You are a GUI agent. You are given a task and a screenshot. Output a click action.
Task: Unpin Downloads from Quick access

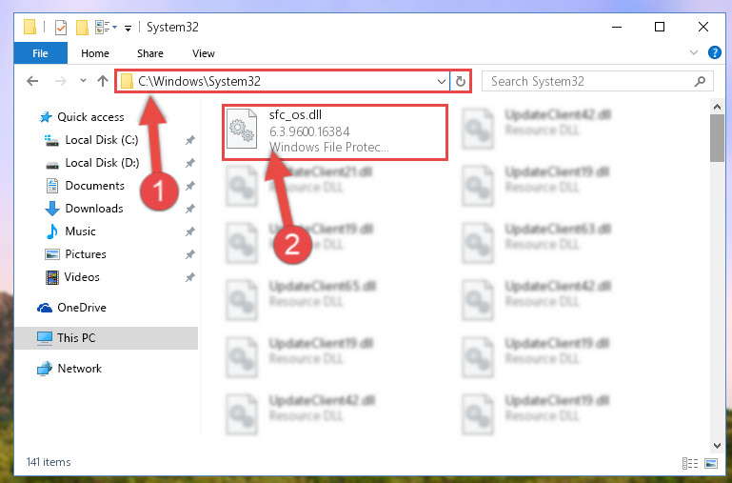point(190,209)
